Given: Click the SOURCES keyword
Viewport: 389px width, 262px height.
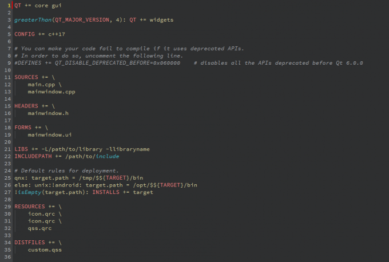Looking at the screenshot, I should [26, 77].
